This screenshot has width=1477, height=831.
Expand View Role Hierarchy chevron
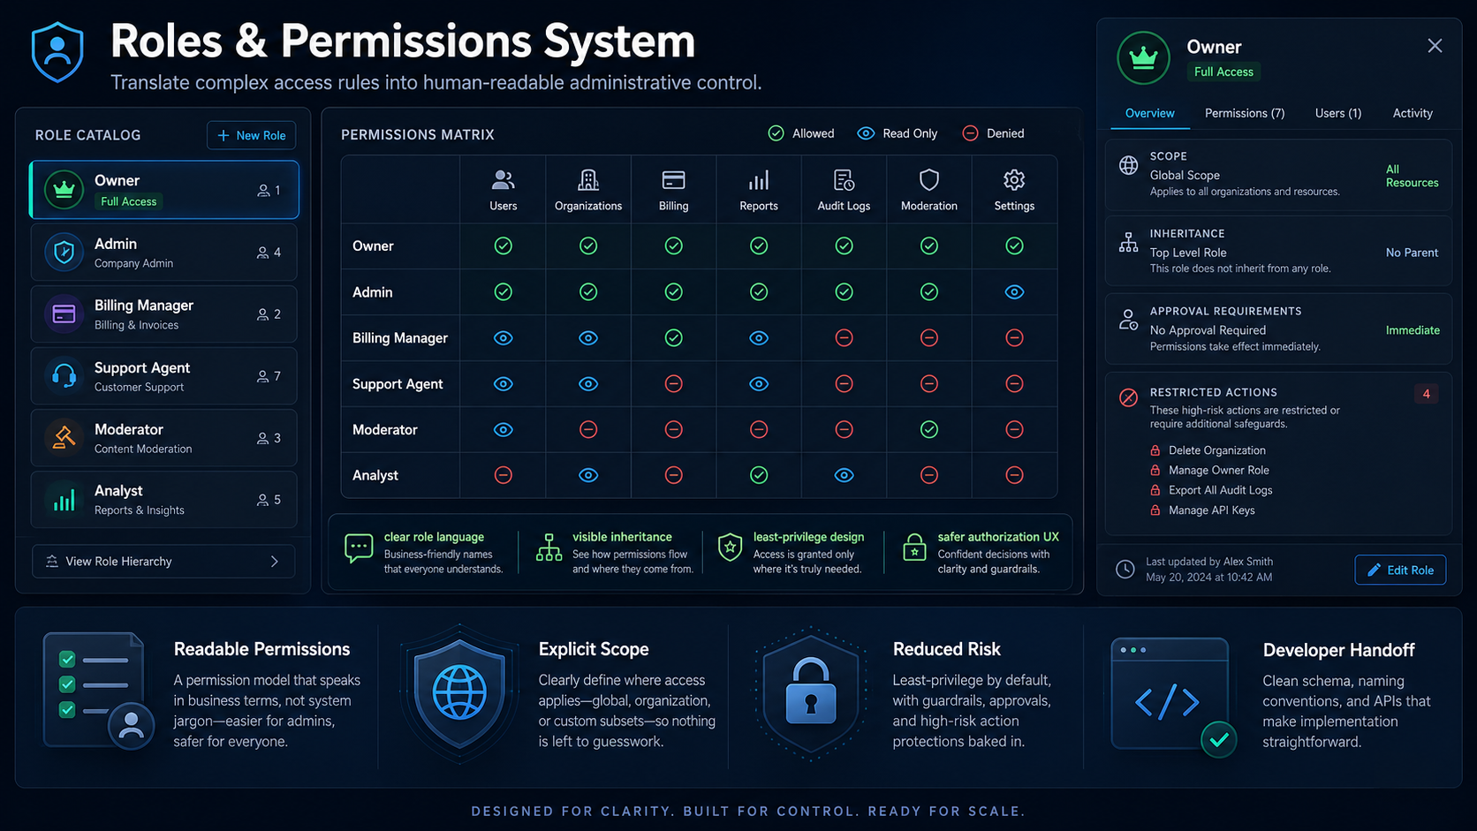[x=275, y=562]
